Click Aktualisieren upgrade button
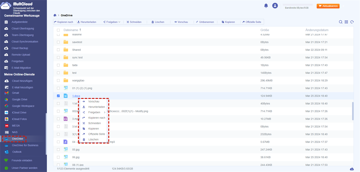This screenshot has height=172, width=360. 328,6
